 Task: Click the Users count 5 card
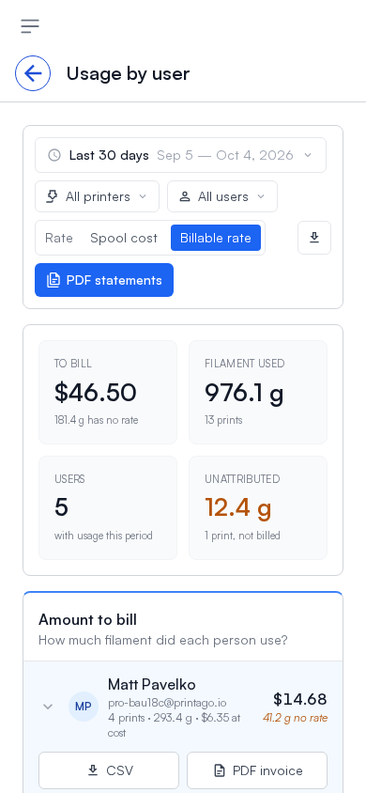(x=108, y=507)
